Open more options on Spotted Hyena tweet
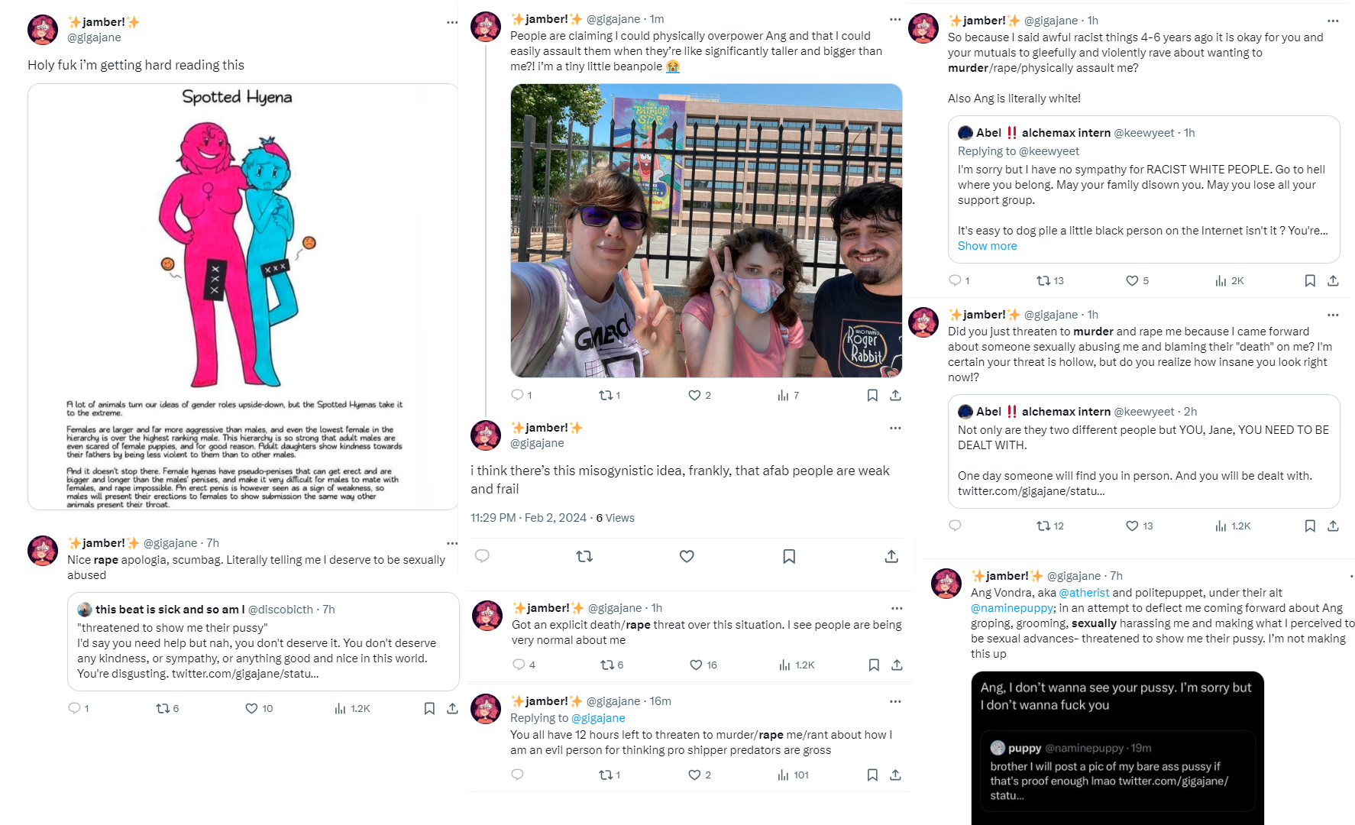The width and height of the screenshot is (1355, 825). pyautogui.click(x=452, y=22)
